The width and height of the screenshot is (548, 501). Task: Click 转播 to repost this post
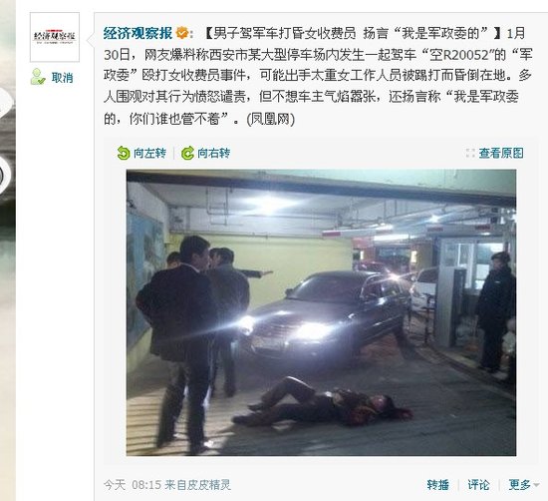(438, 485)
